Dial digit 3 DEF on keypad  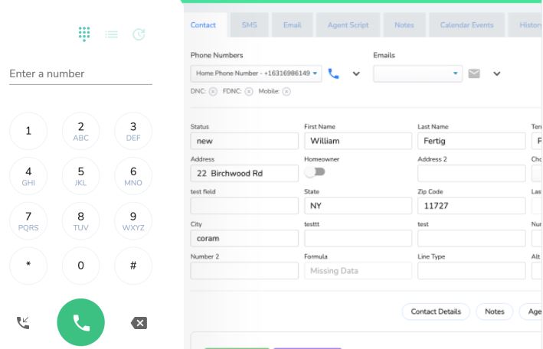133,131
